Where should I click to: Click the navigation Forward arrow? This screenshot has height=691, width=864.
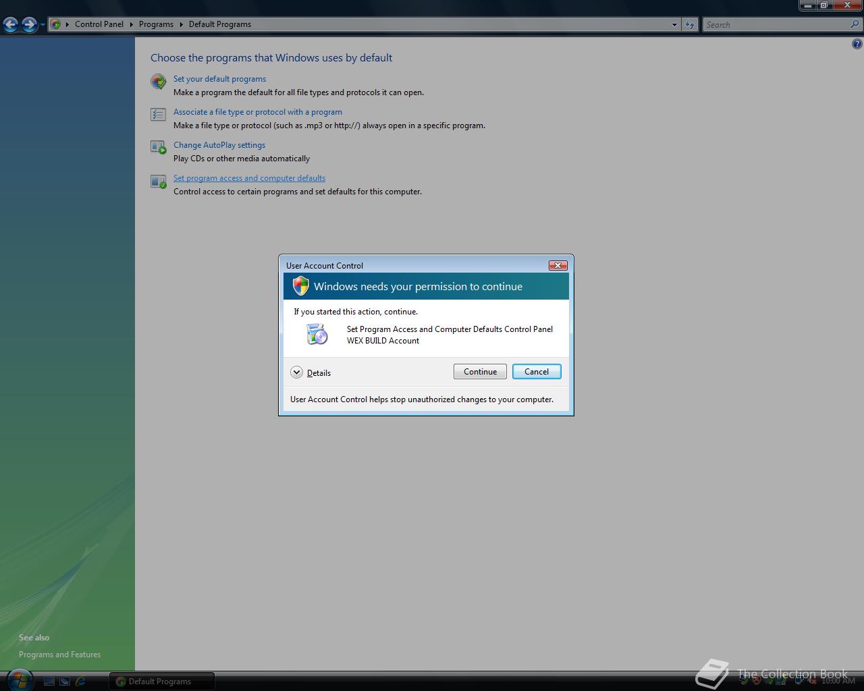29,24
